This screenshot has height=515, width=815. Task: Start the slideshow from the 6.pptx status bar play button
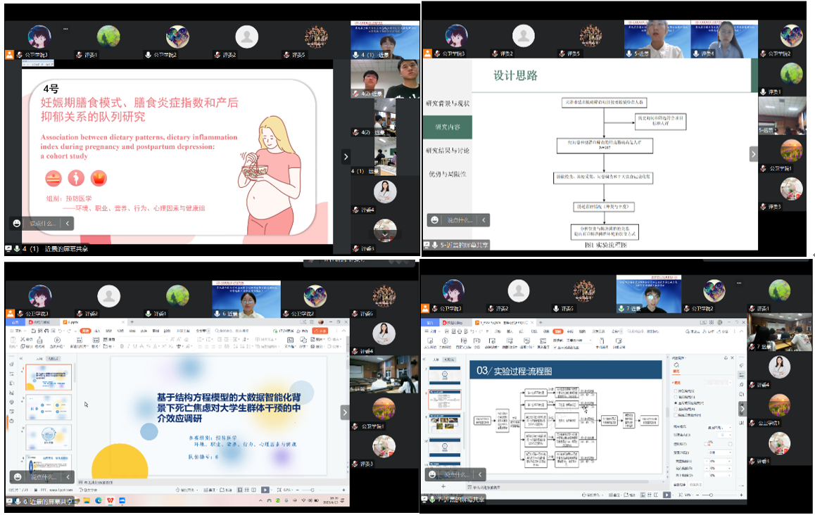click(x=265, y=490)
